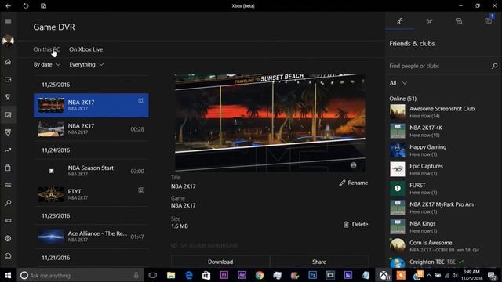
Task: Click the large Sunset Beach preview image
Action: (270, 123)
